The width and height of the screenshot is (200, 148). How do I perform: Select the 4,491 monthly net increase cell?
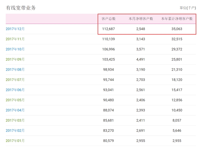click(x=141, y=60)
